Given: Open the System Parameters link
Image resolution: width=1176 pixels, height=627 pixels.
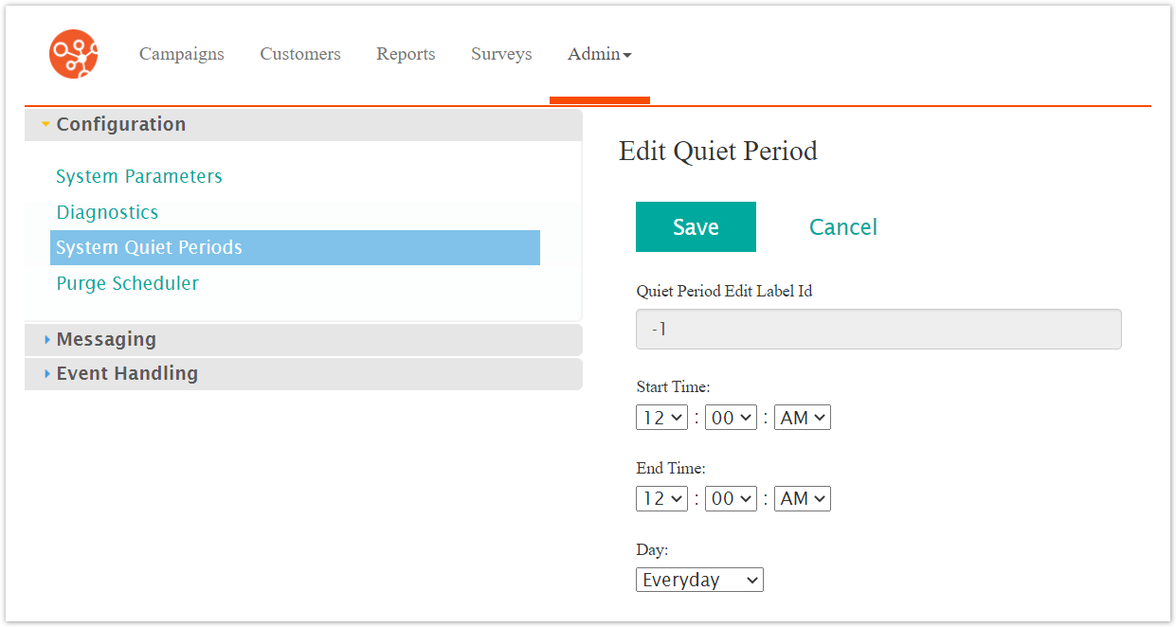Looking at the screenshot, I should [139, 176].
